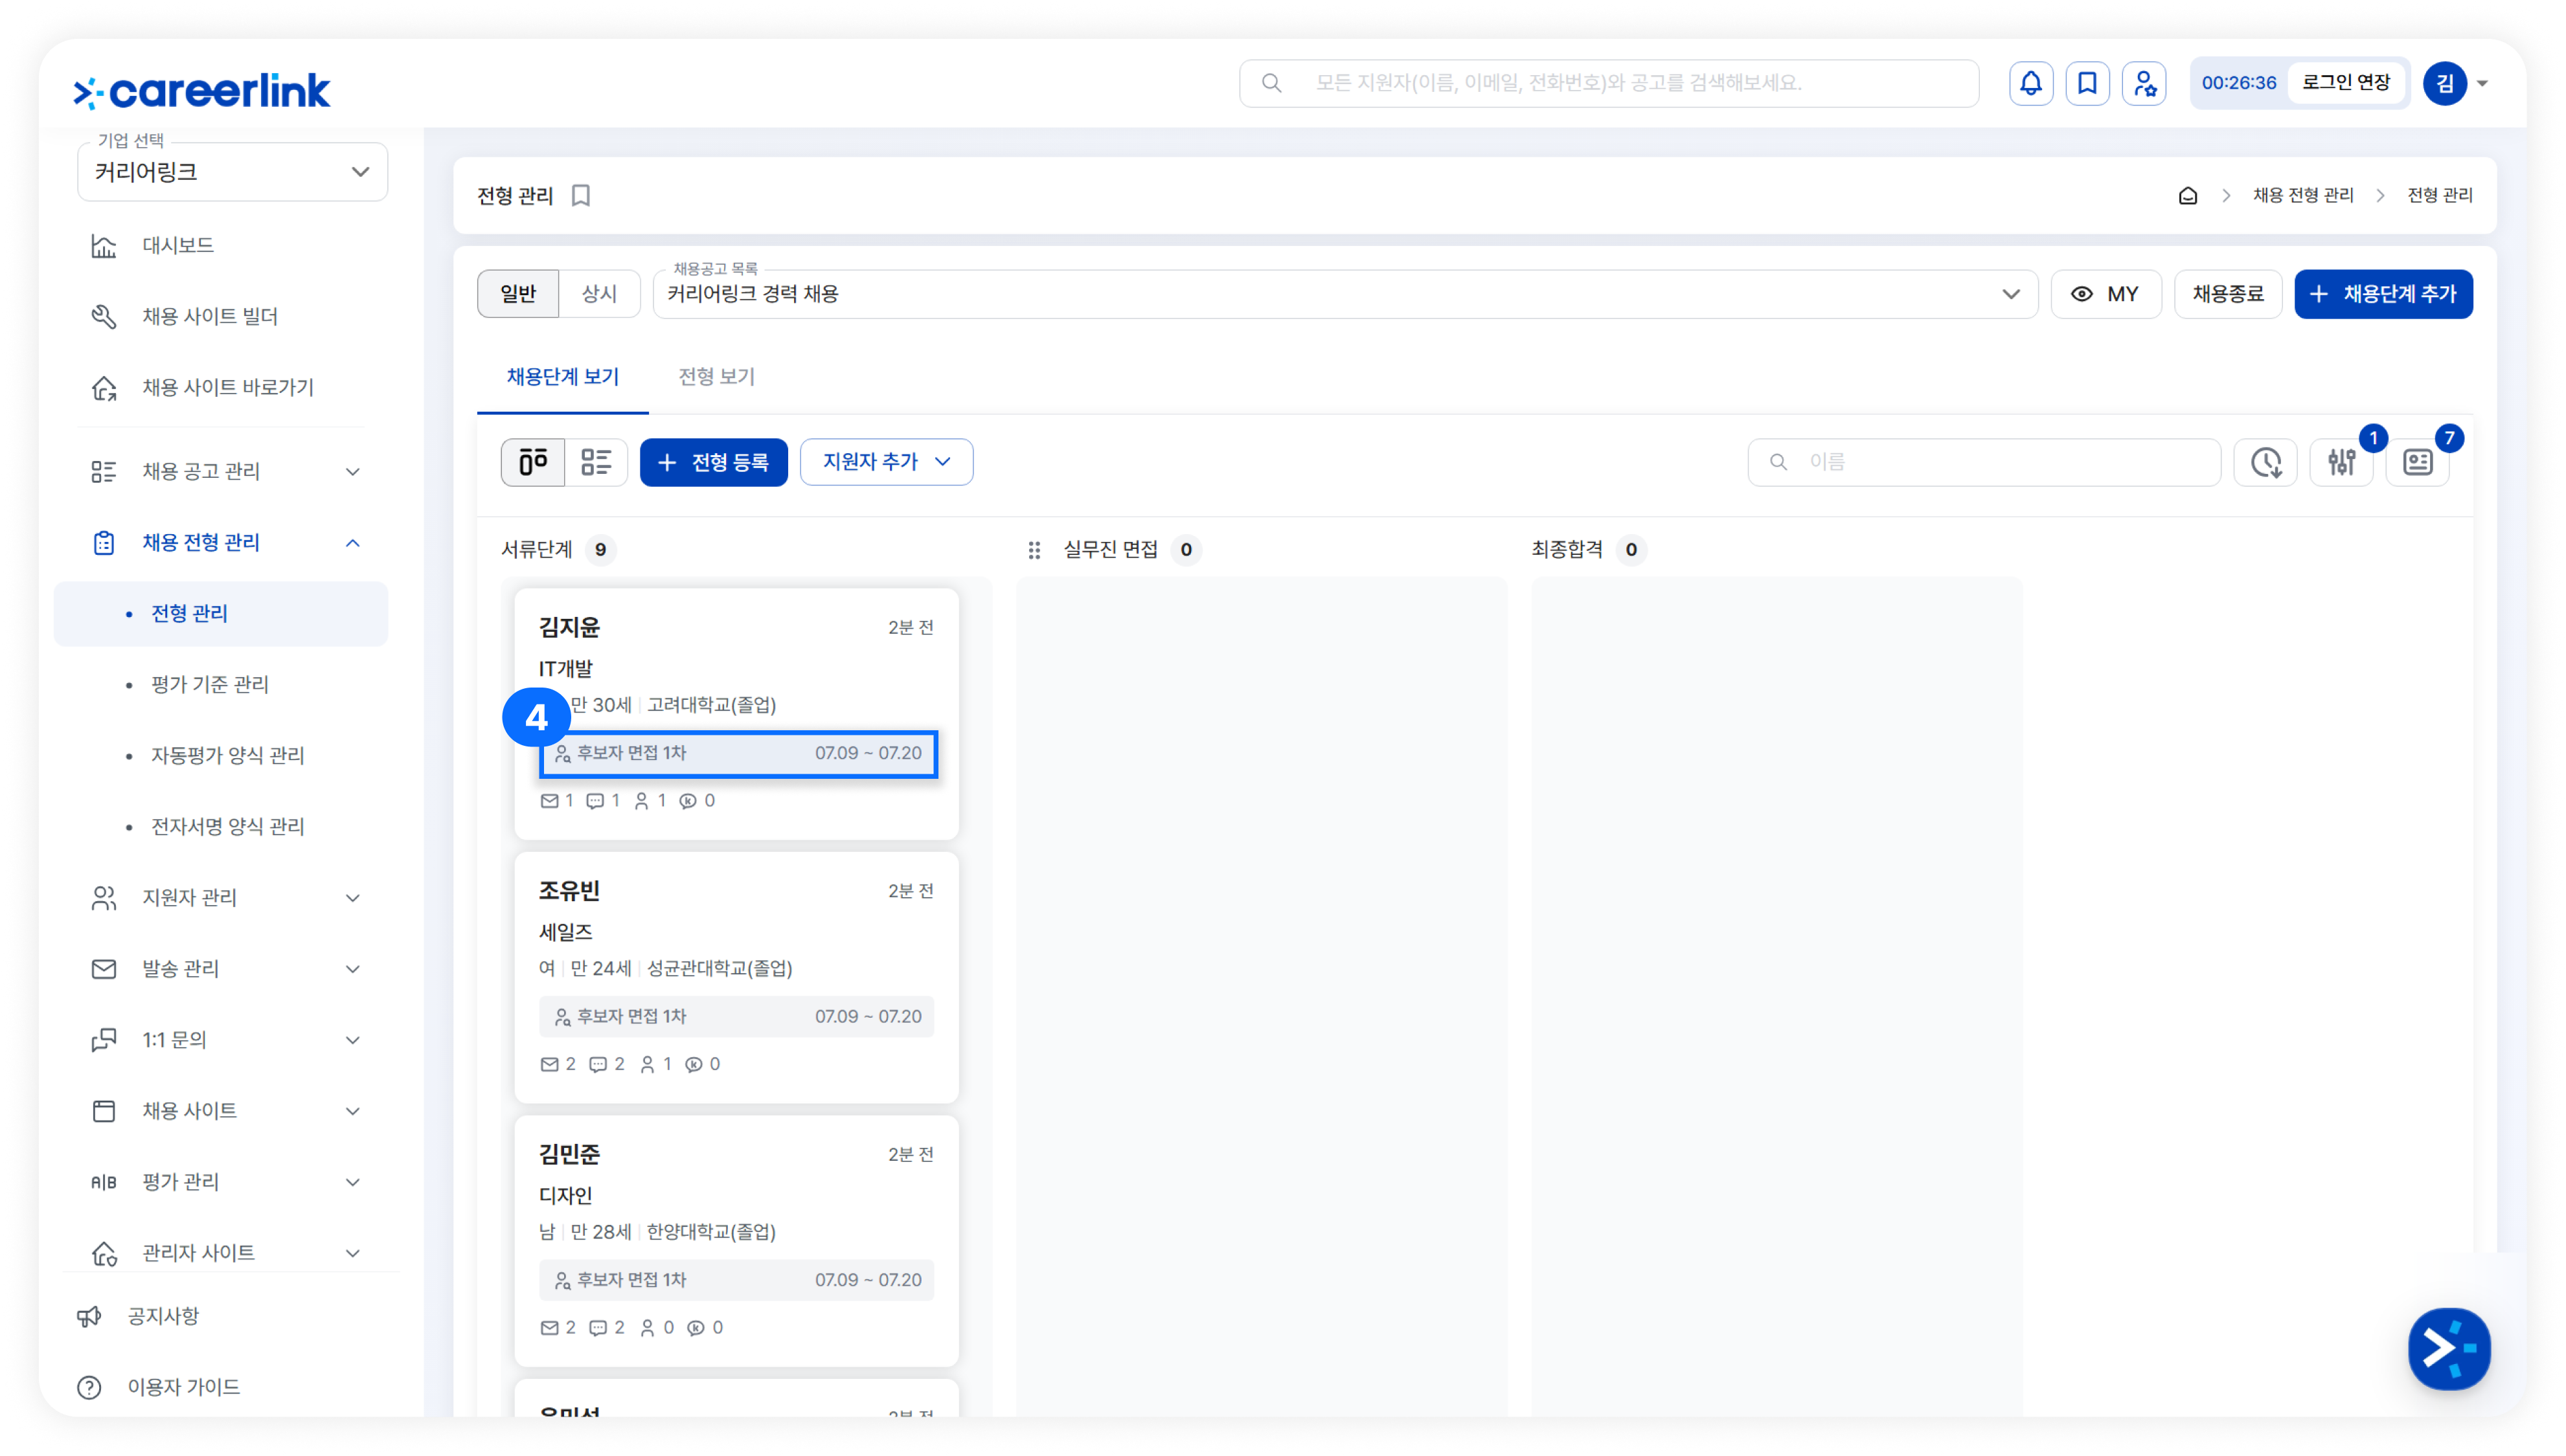This screenshot has height=1456, width=2566.
Task: Open 김민준 applicant name
Action: tap(569, 1155)
